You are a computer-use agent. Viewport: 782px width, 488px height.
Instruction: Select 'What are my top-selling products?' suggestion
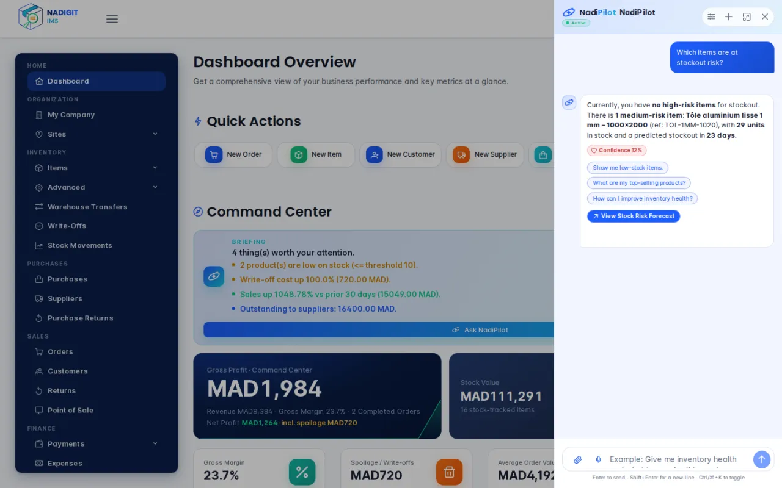coord(639,183)
